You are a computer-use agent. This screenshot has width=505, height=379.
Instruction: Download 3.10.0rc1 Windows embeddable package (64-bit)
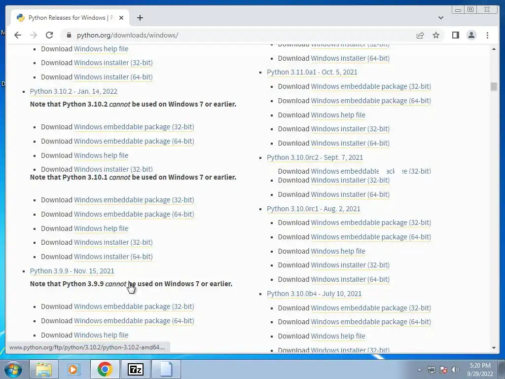371,237
